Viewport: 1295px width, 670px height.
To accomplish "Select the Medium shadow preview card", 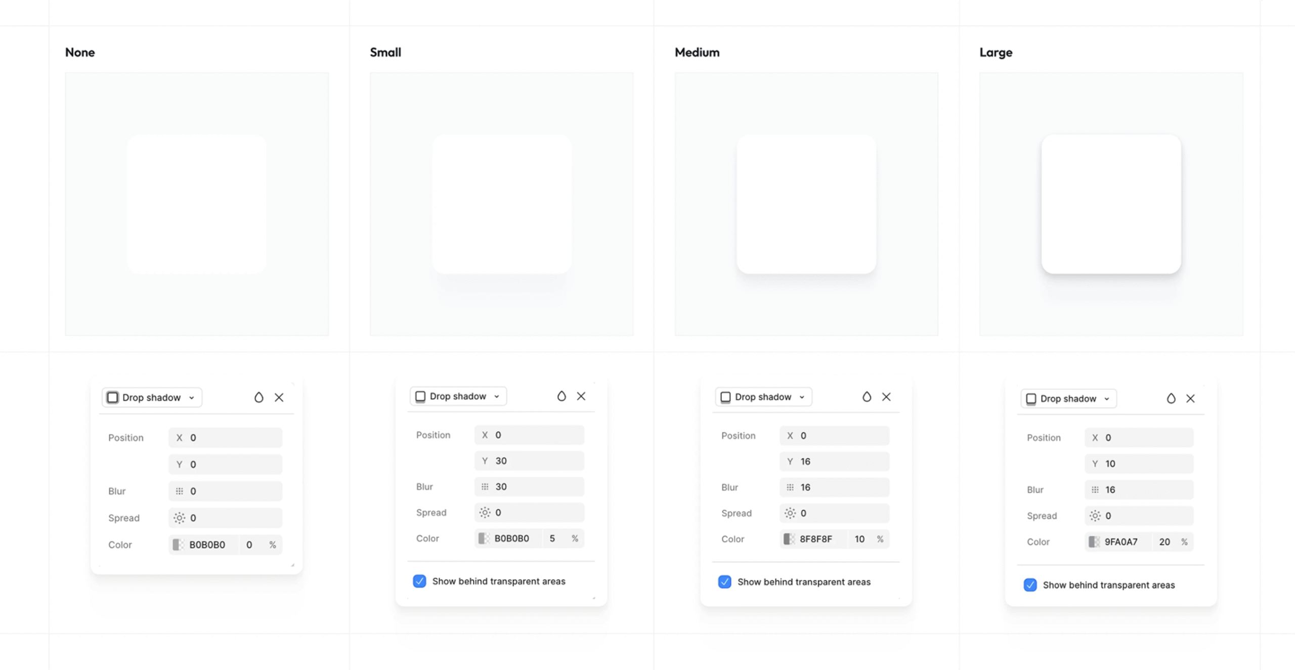I will coord(806,204).
